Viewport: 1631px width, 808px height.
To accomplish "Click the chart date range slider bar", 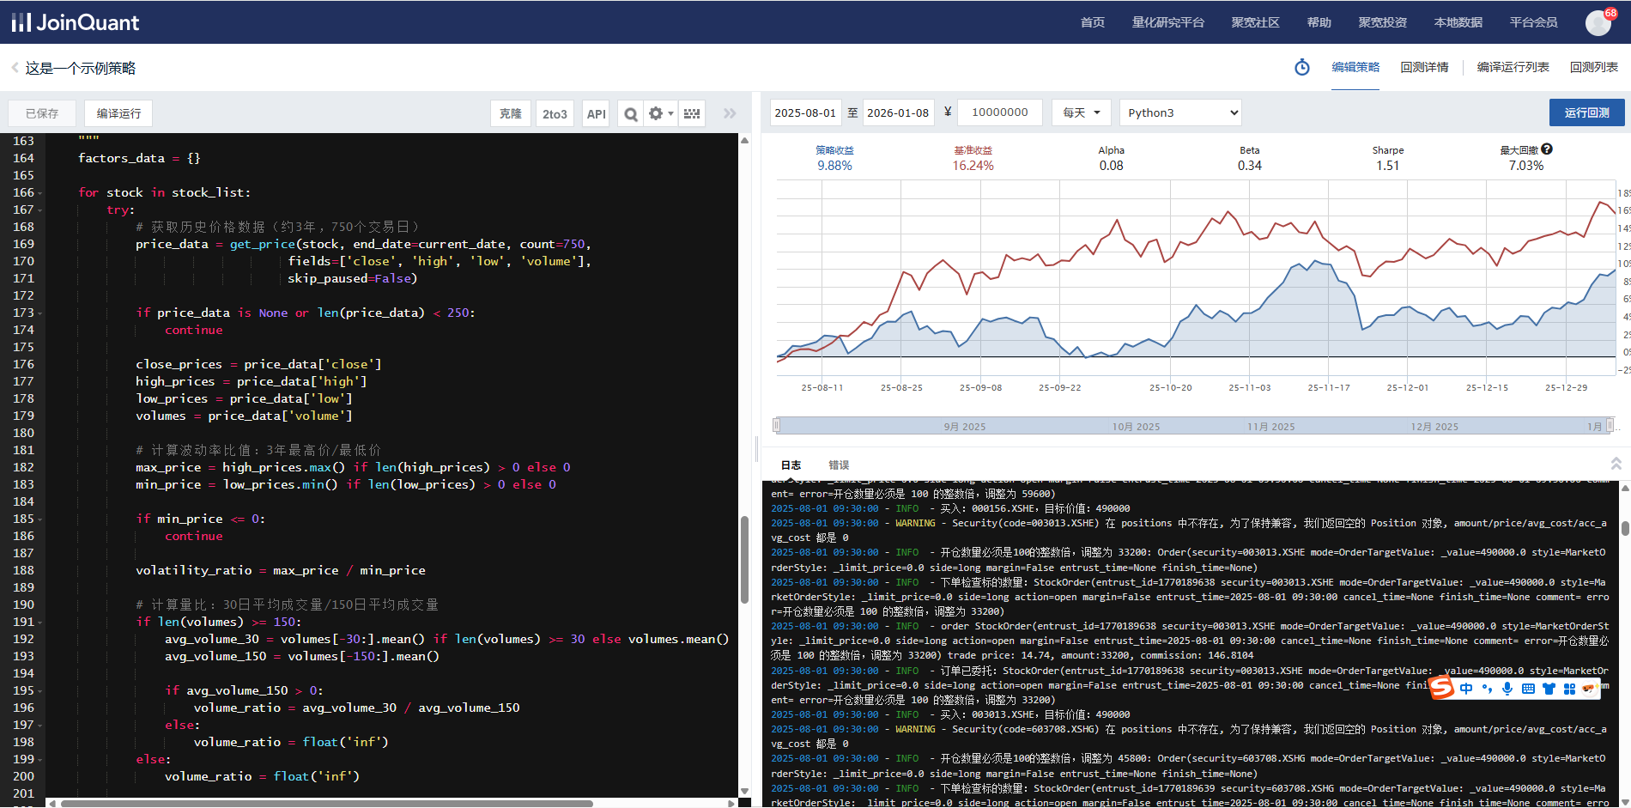I will click(x=1193, y=426).
